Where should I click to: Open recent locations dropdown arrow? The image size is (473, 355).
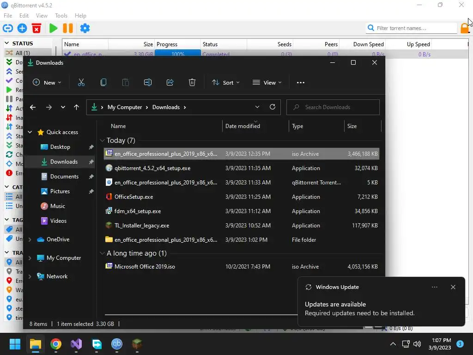[x=63, y=107]
